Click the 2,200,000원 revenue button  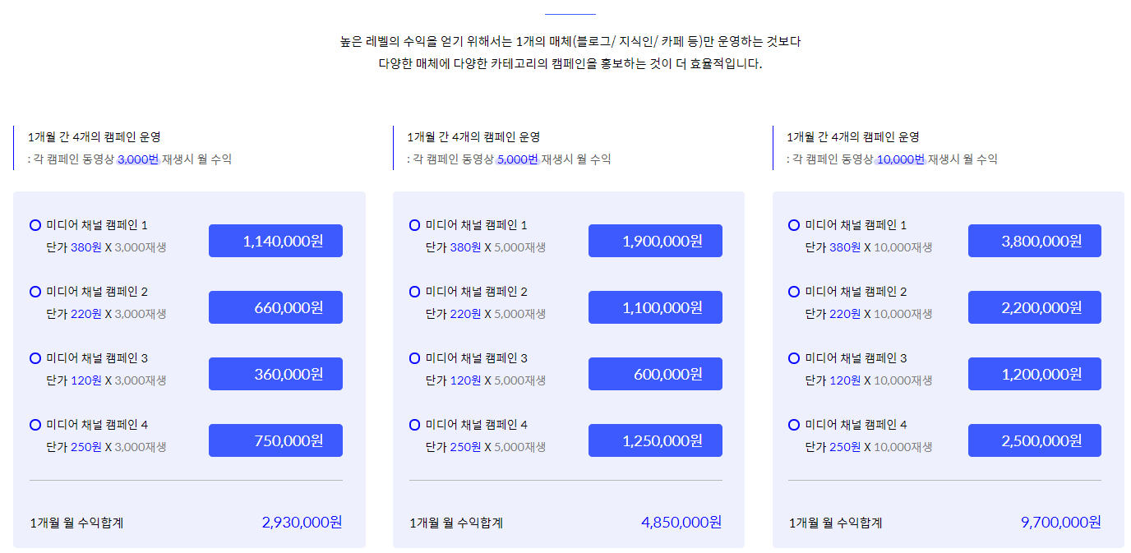click(x=1035, y=307)
